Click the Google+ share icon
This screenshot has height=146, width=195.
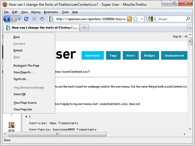tap(12, 125)
